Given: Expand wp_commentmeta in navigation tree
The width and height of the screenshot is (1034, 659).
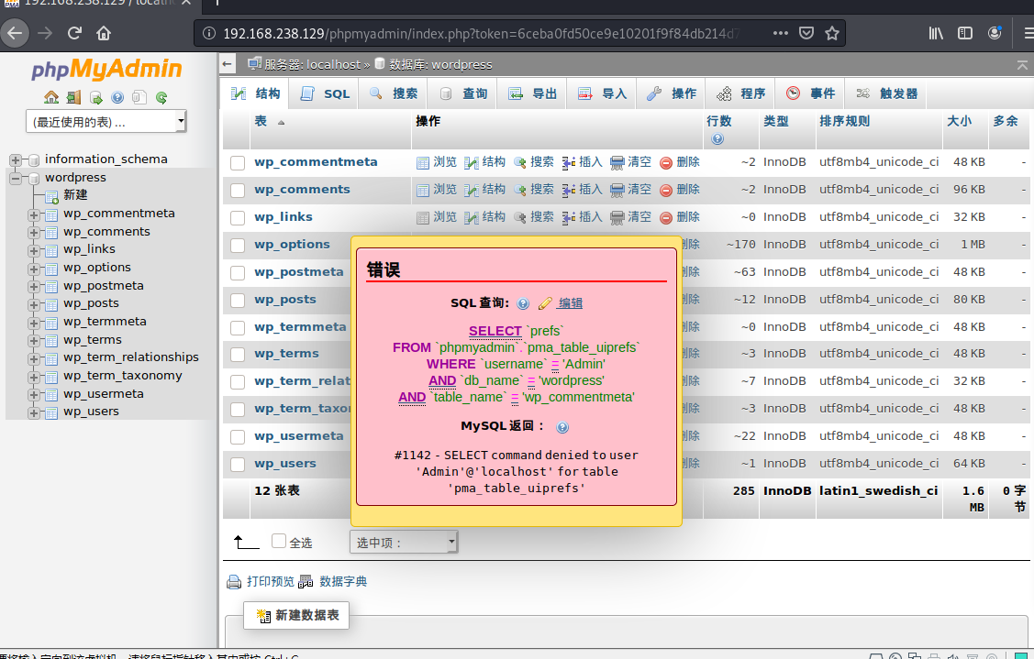Looking at the screenshot, I should click(34, 214).
